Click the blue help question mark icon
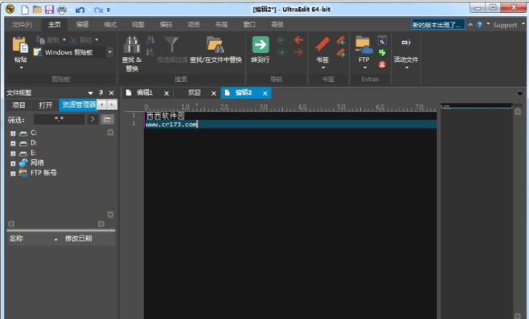 click(479, 25)
